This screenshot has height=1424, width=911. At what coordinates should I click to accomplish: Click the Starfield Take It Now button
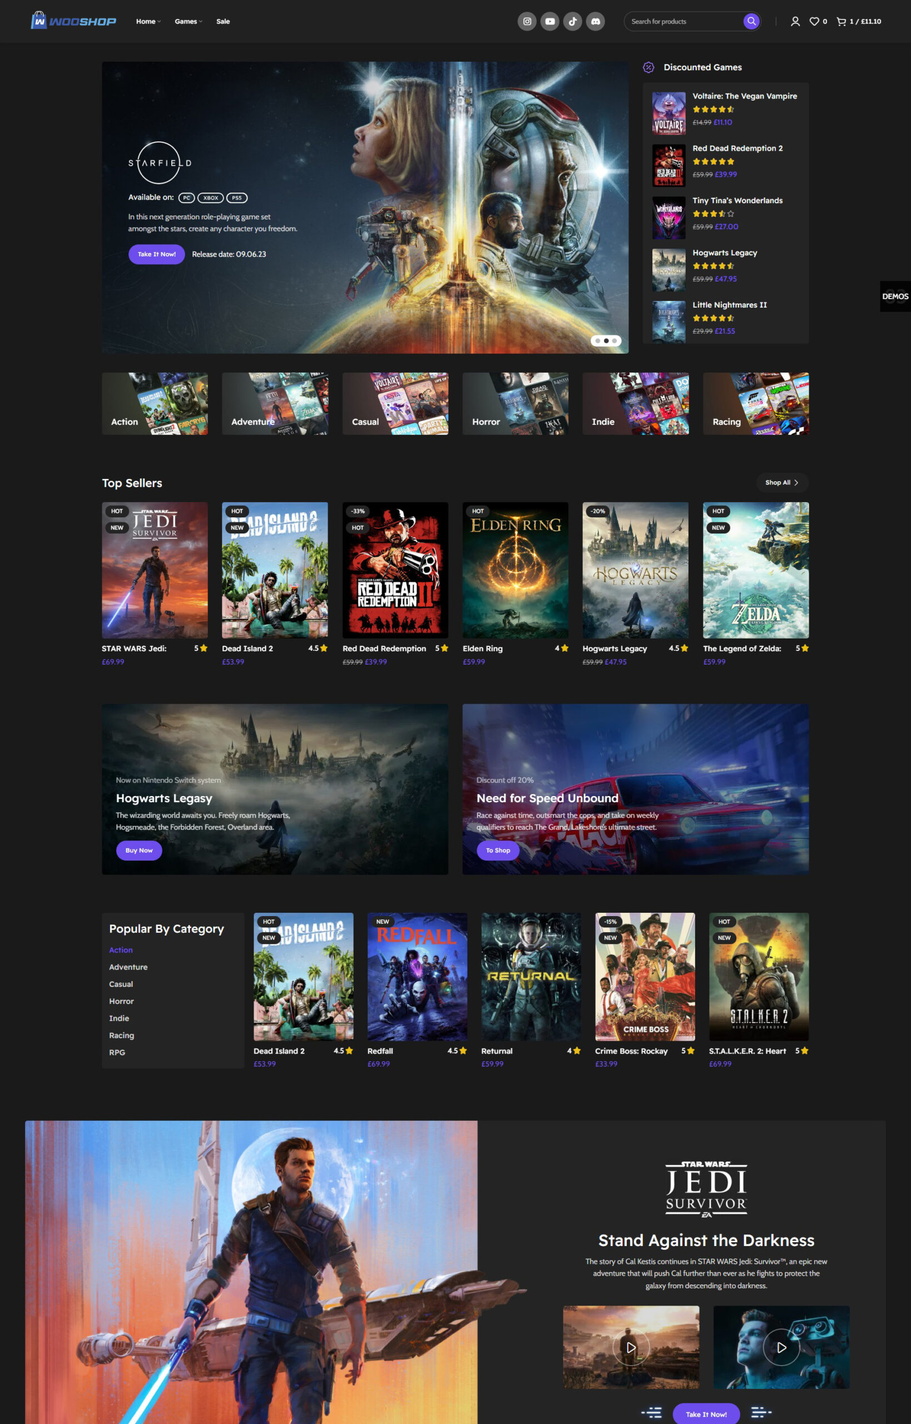point(156,254)
